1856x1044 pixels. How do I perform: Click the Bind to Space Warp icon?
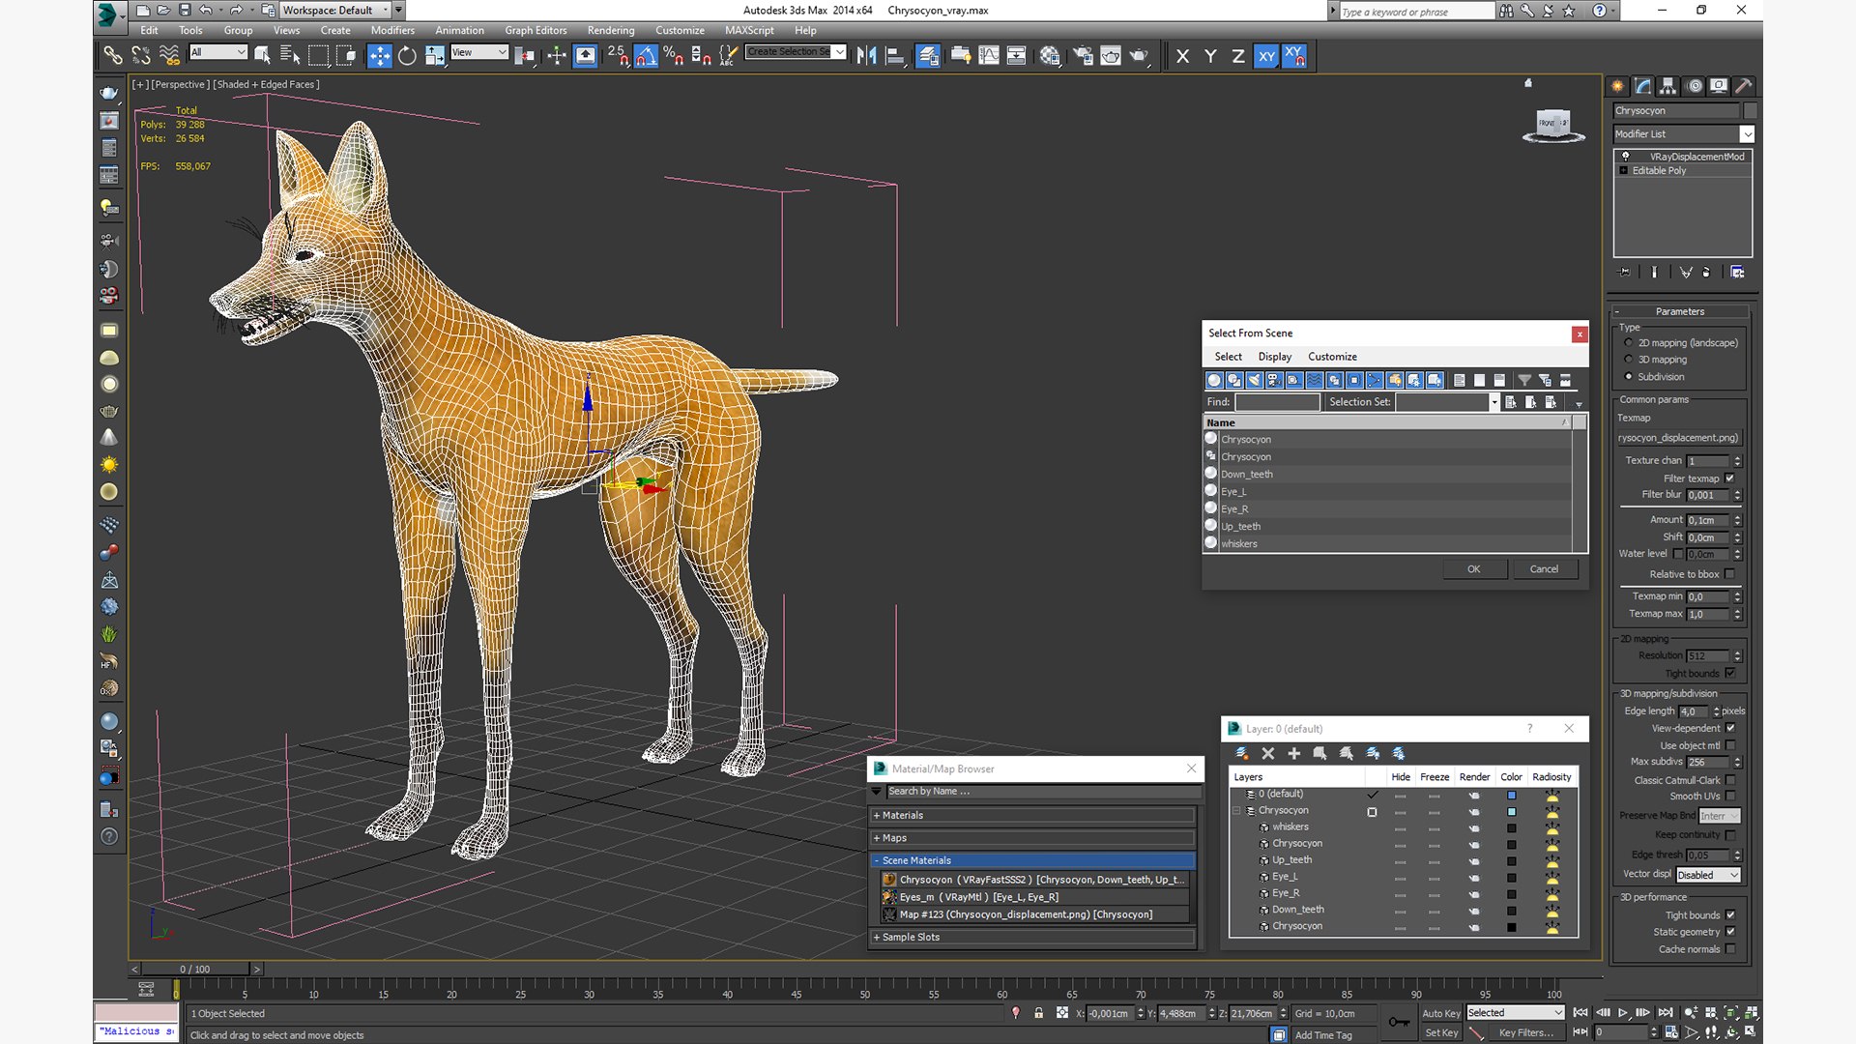point(169,56)
